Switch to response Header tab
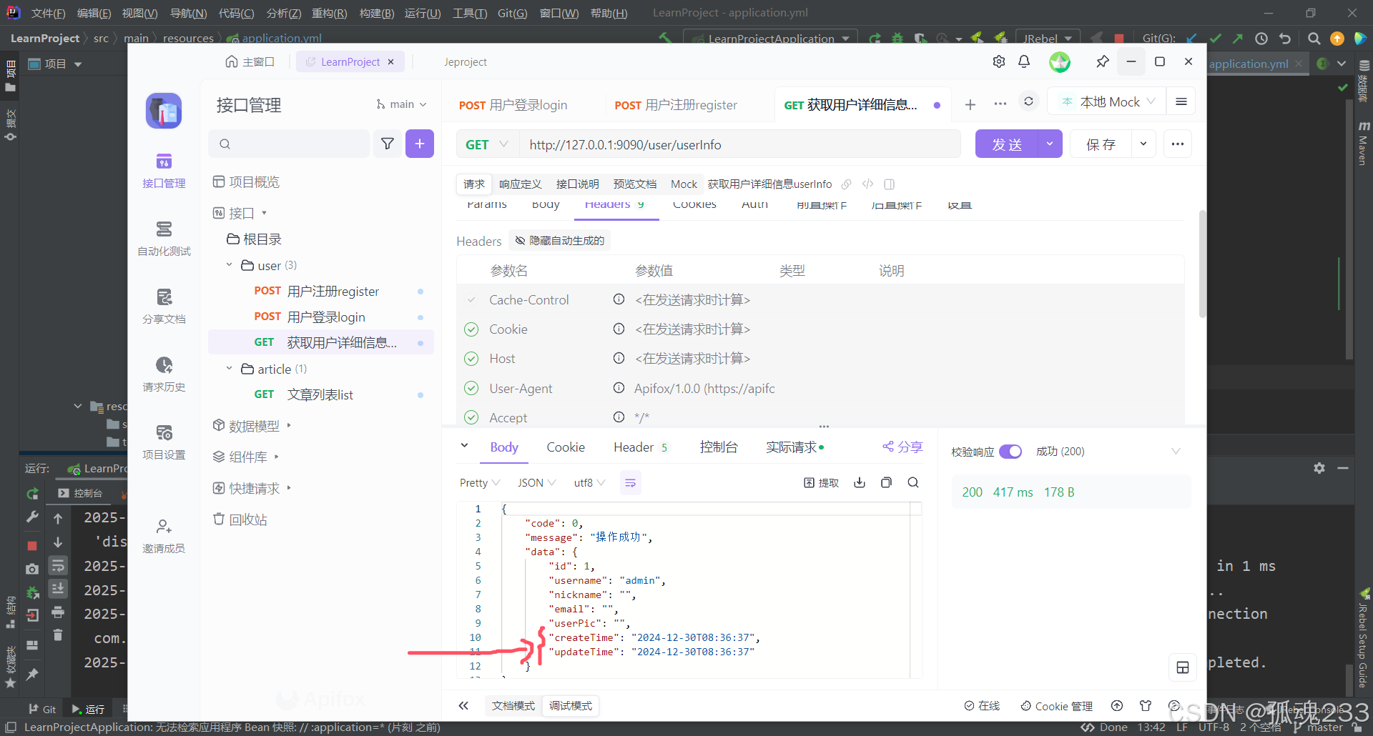1373x736 pixels. [640, 447]
